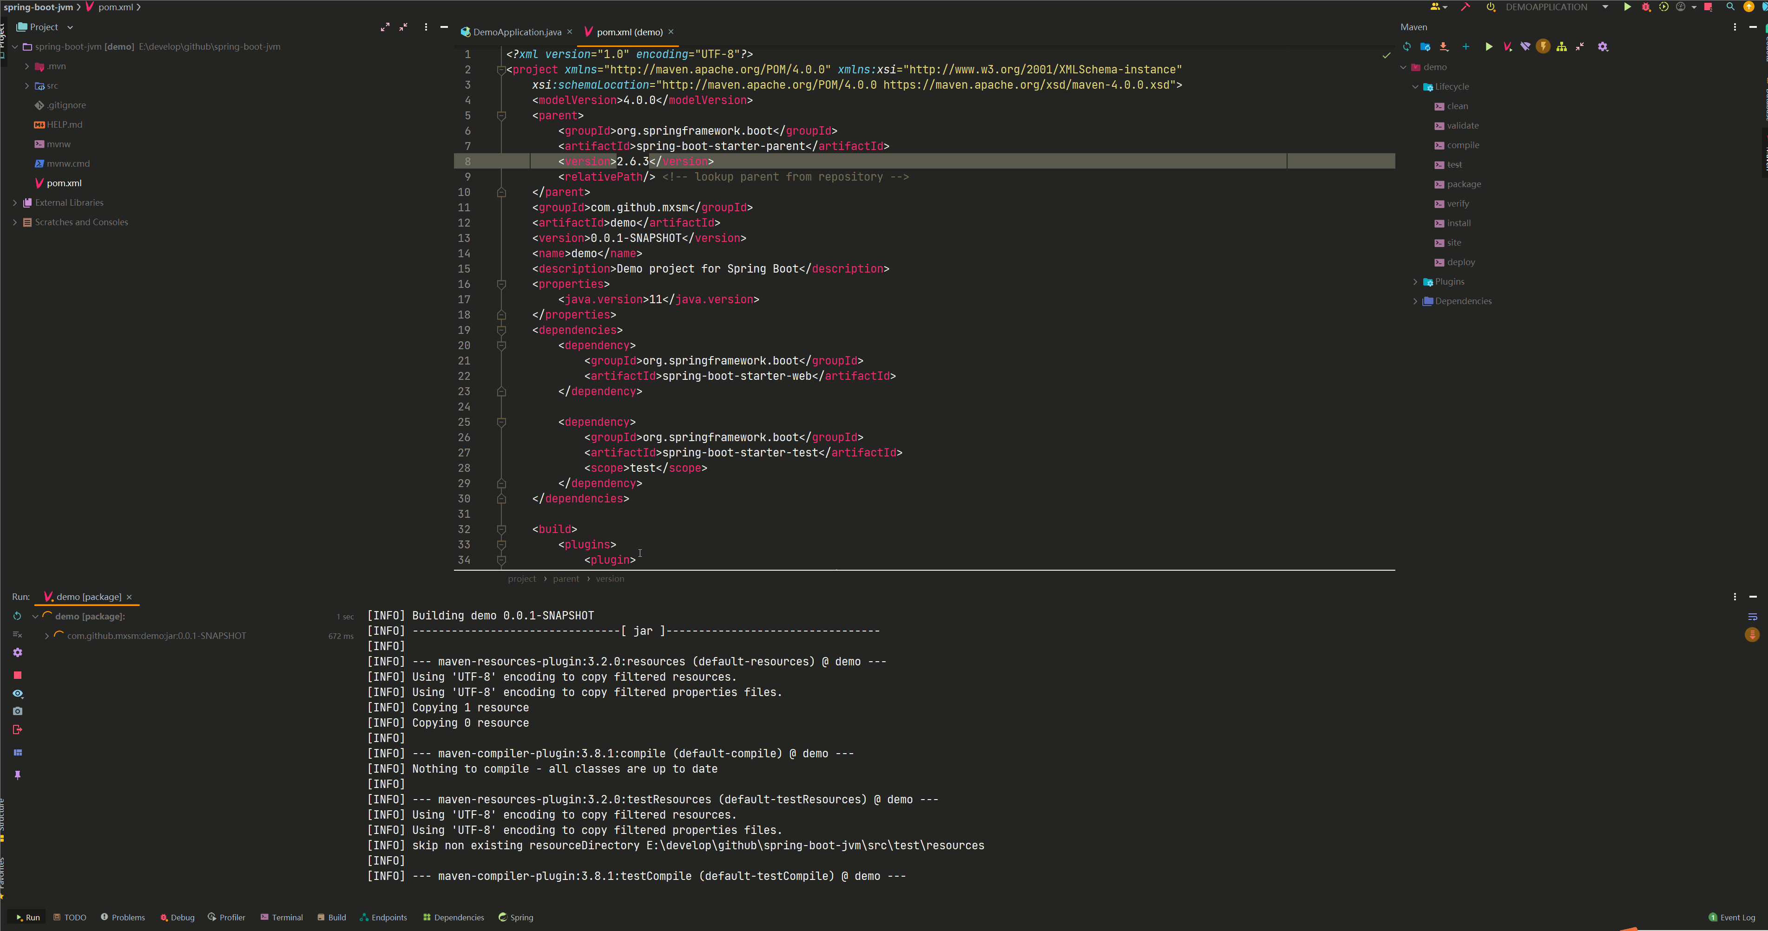The width and height of the screenshot is (1768, 931).
Task: Pin the Run tab
Action: point(18,775)
